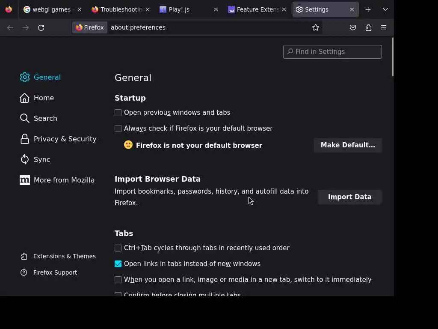Bookmark this page with star icon
This screenshot has height=329, width=438.
[316, 27]
